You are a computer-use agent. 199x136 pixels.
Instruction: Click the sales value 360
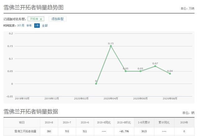point(49,131)
